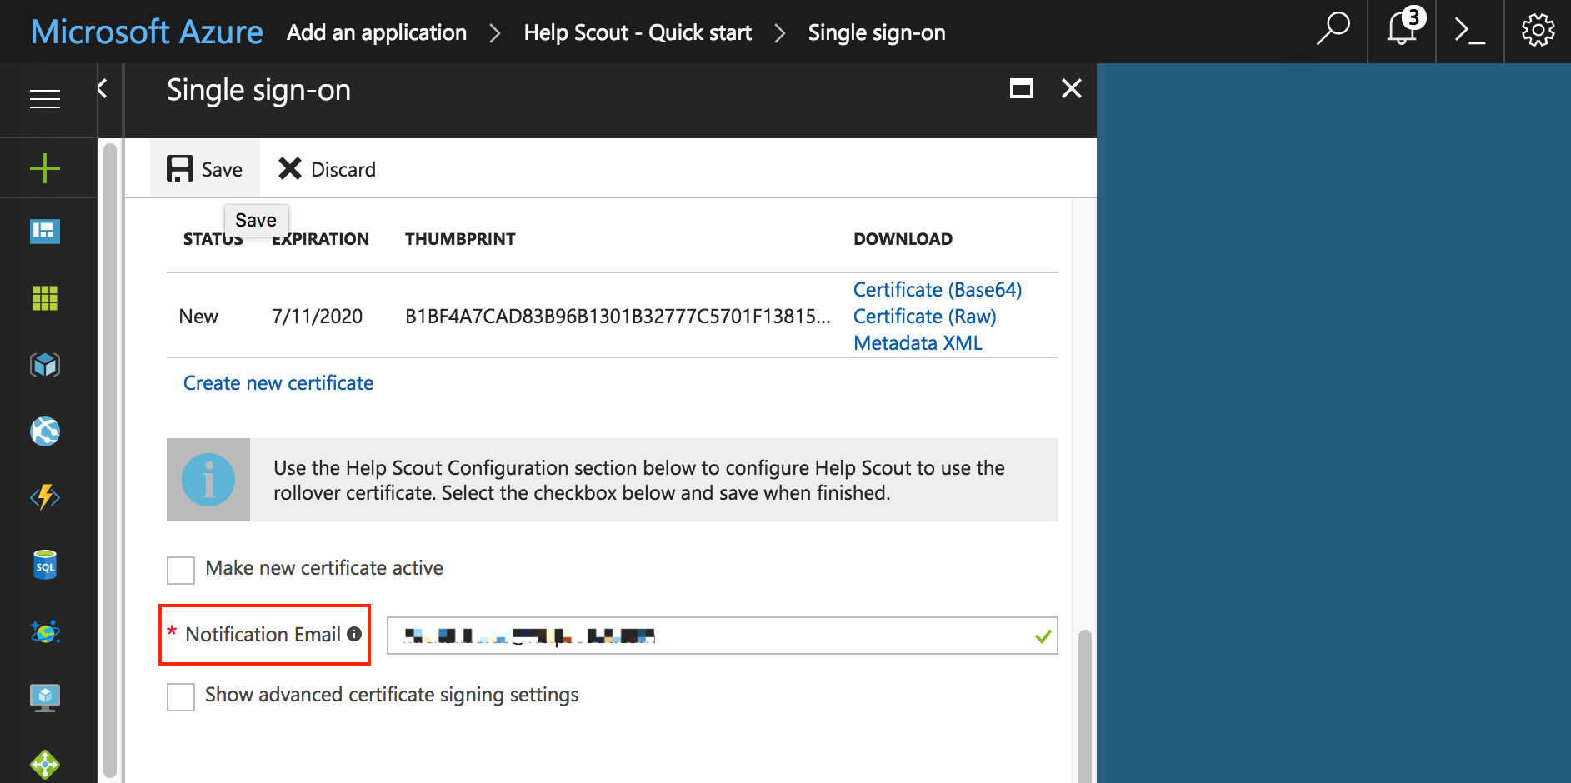
Task: Open the notifications bell
Action: [x=1403, y=31]
